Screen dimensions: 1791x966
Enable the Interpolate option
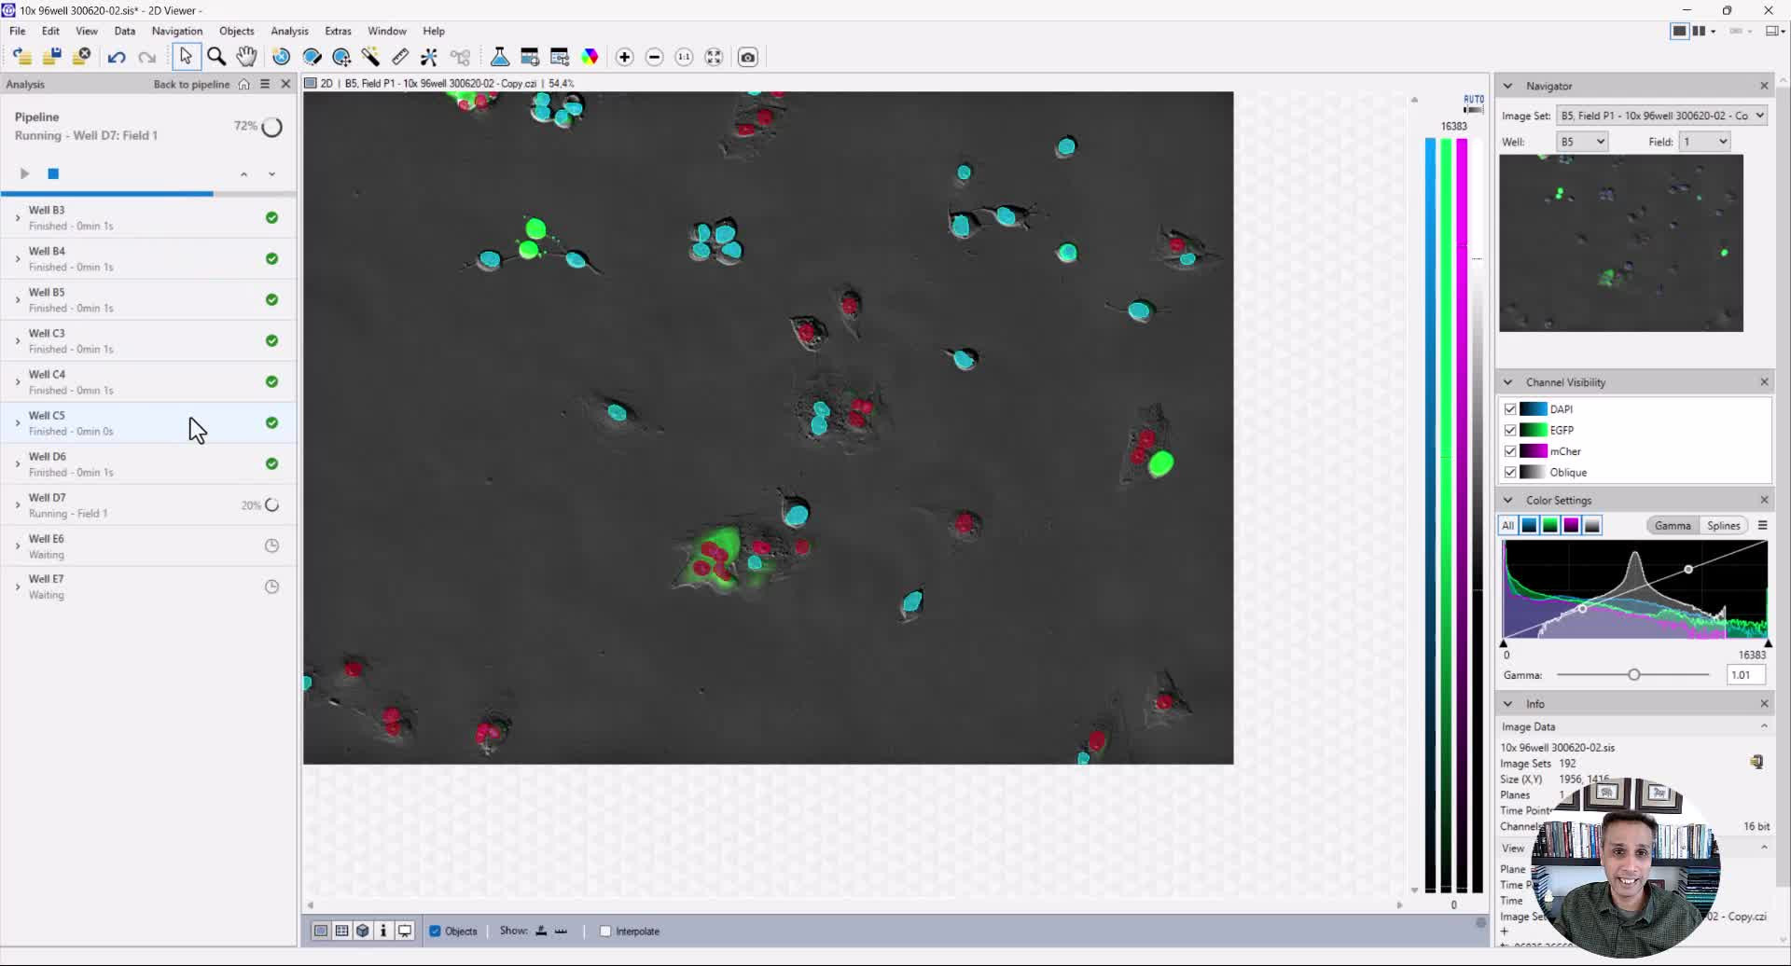click(x=604, y=930)
